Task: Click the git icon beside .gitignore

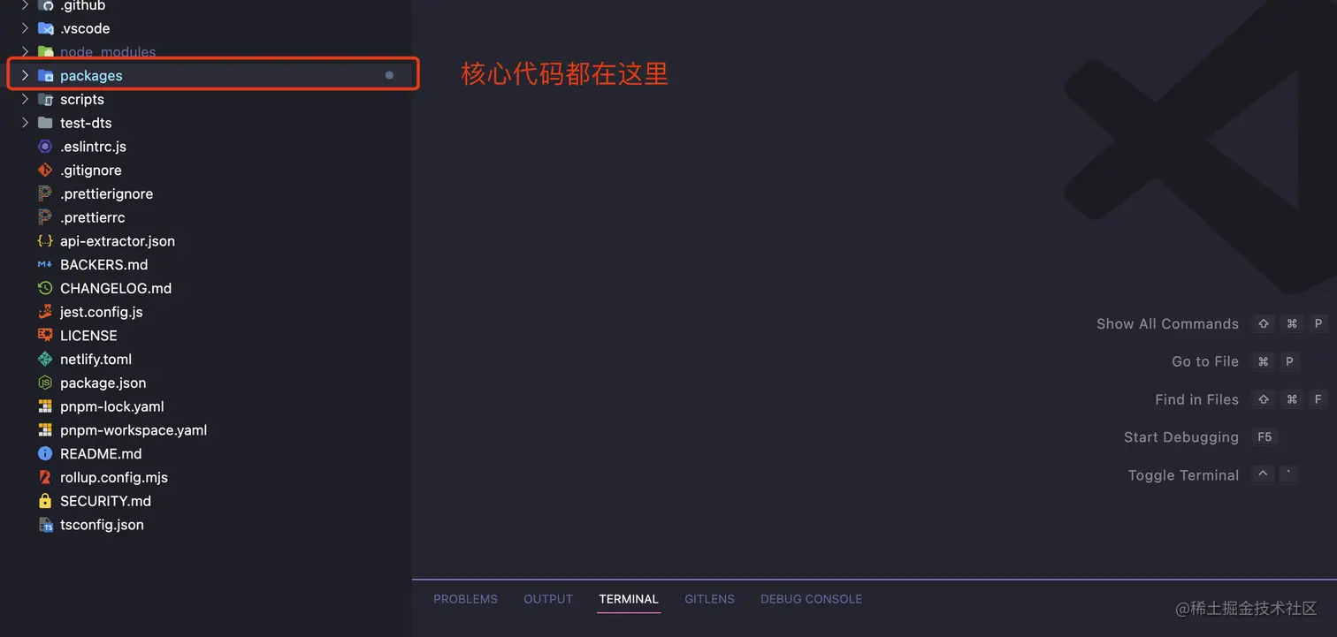Action: tap(45, 170)
